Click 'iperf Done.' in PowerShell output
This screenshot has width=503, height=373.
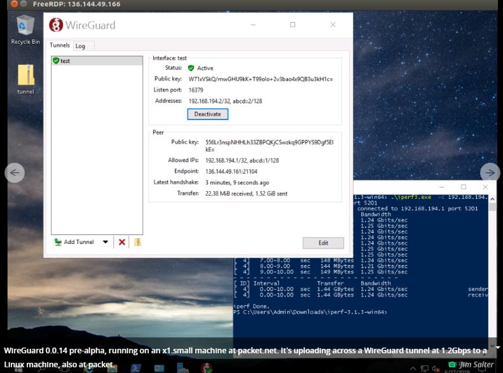point(252,306)
